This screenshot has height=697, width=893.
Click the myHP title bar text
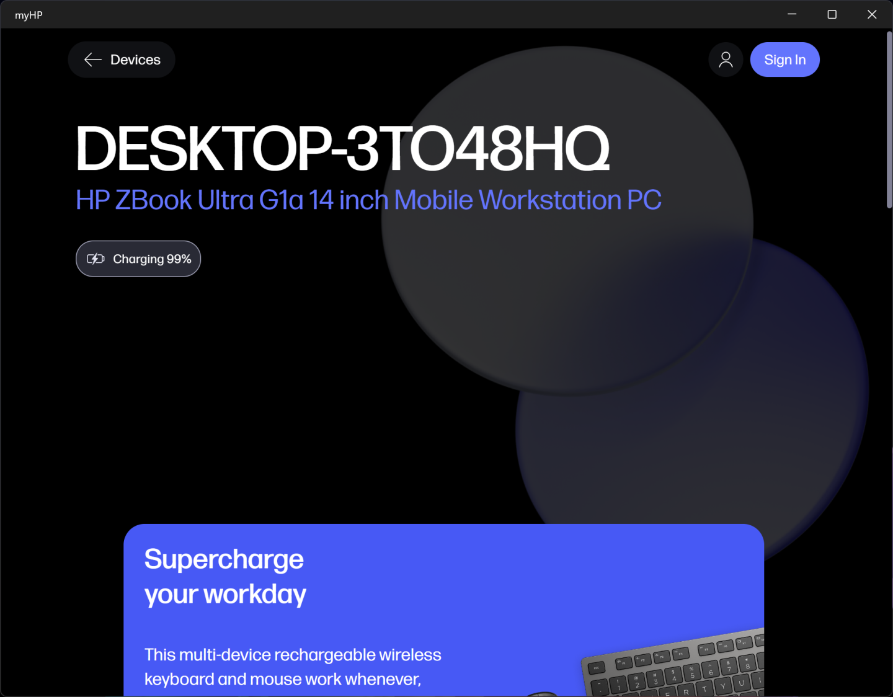pos(29,15)
